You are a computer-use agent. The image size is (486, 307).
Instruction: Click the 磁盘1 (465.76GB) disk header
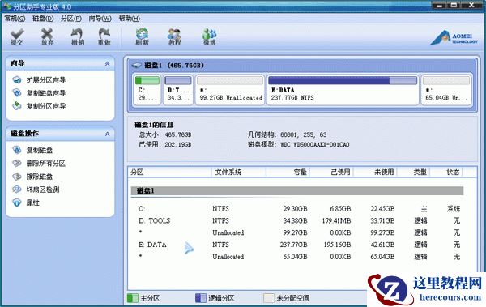174,66
